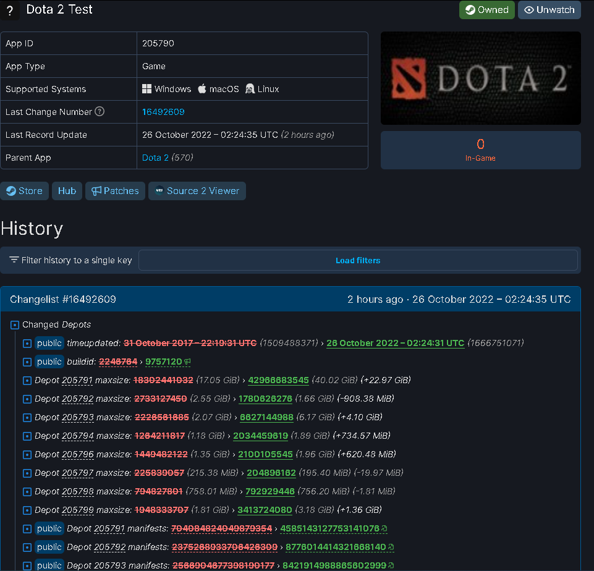Toggle box next to Depot 205798 maxsize

pyautogui.click(x=27, y=492)
